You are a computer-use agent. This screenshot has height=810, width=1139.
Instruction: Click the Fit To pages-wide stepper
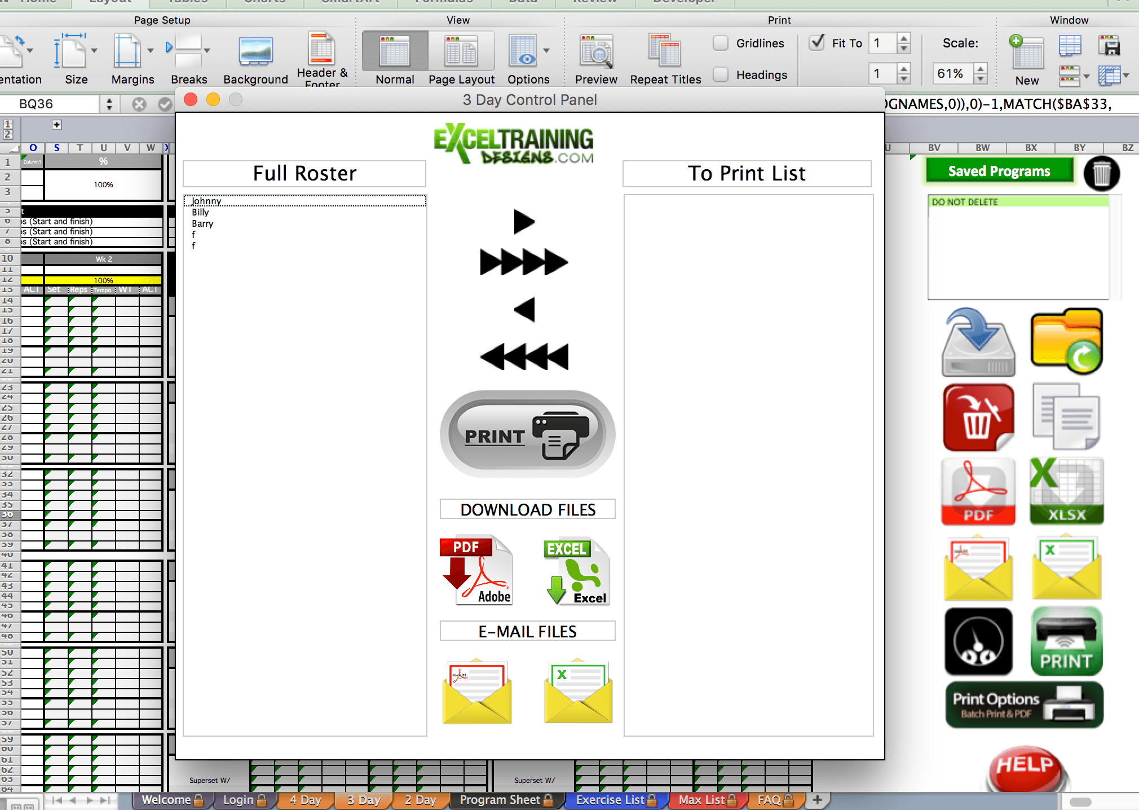tap(904, 43)
